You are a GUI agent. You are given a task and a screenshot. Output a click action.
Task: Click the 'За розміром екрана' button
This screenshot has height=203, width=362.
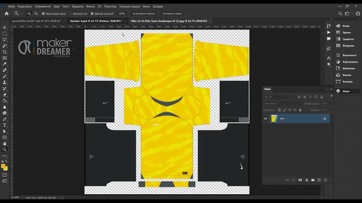(144, 14)
